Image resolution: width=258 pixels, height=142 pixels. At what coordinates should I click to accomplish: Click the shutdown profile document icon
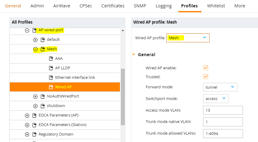pyautogui.click(x=43, y=106)
